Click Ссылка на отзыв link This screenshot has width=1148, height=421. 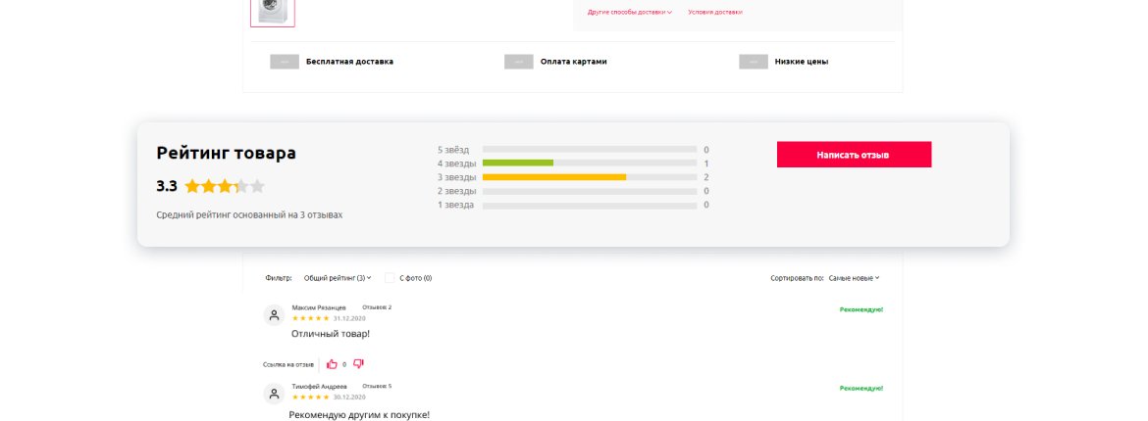coord(288,364)
